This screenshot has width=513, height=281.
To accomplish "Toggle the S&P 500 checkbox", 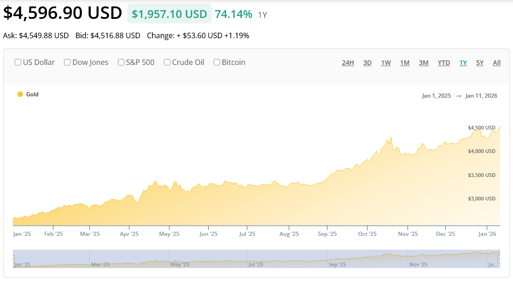I will [x=121, y=62].
